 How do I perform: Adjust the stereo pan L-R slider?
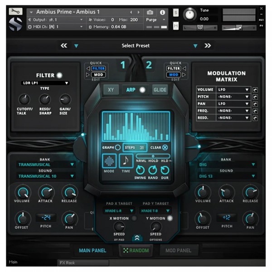tap(200, 28)
